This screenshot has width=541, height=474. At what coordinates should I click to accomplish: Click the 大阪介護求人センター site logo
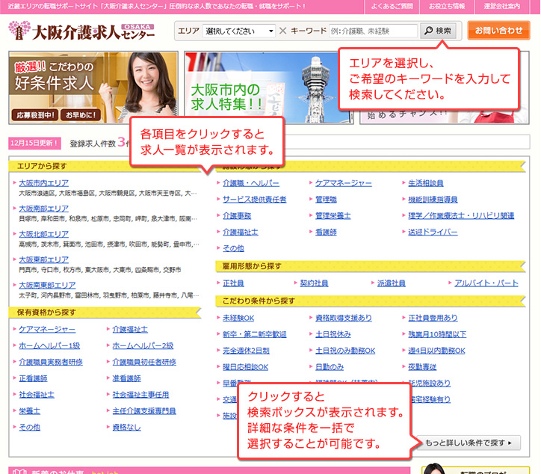pyautogui.click(x=81, y=31)
